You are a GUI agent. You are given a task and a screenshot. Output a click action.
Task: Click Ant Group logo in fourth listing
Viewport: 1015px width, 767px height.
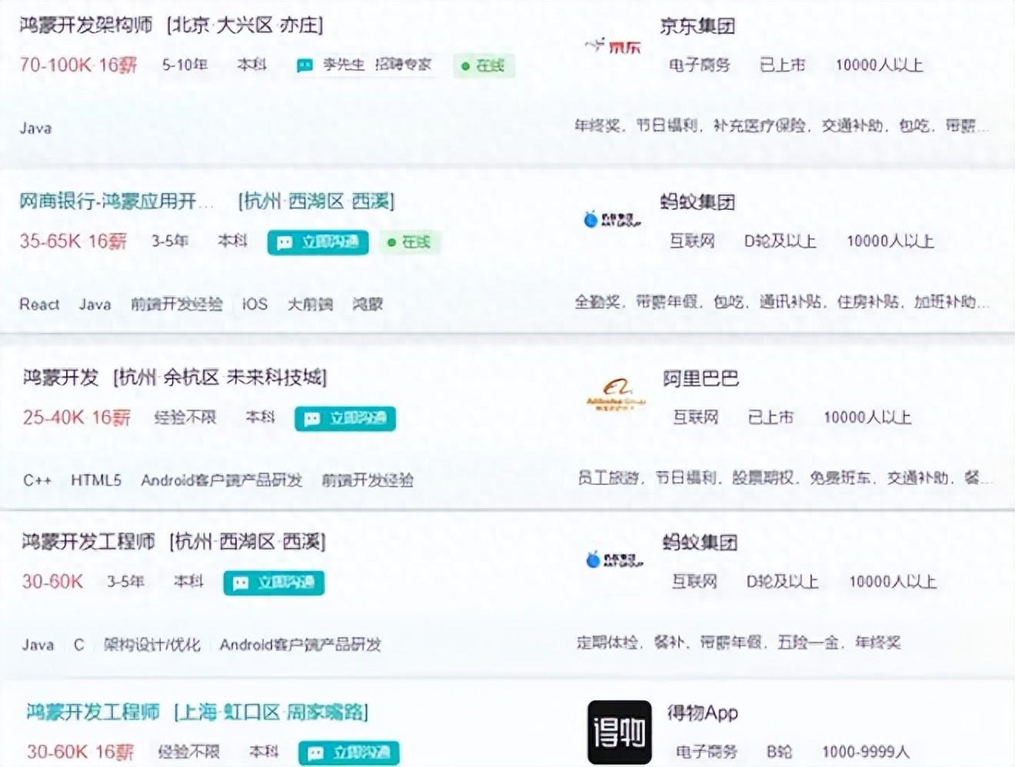[x=614, y=560]
